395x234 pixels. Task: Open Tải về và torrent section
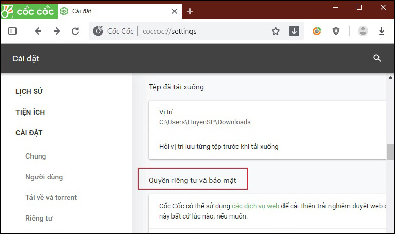tap(51, 197)
